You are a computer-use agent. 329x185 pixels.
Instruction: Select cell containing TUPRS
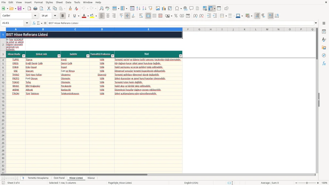pyautogui.click(x=16, y=59)
